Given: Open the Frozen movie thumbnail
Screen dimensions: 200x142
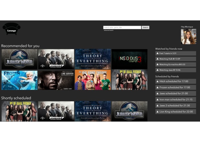Looking at the screenshot, I should click(x=20, y=80).
